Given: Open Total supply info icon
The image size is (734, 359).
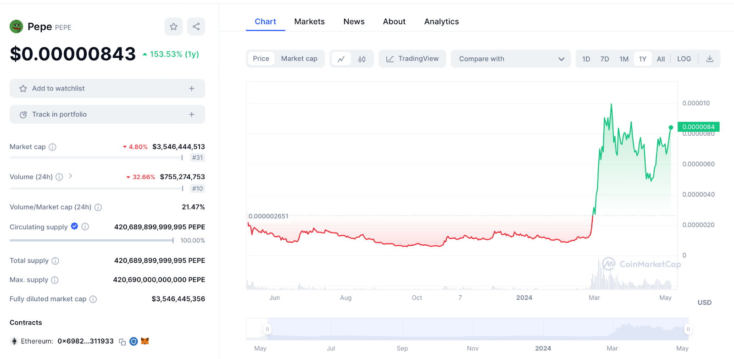Looking at the screenshot, I should coord(55,261).
